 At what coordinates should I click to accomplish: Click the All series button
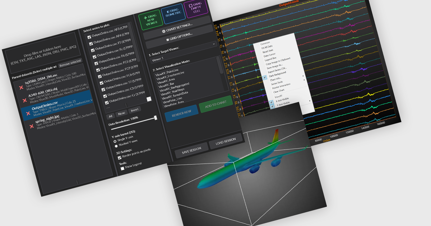click(111, 116)
